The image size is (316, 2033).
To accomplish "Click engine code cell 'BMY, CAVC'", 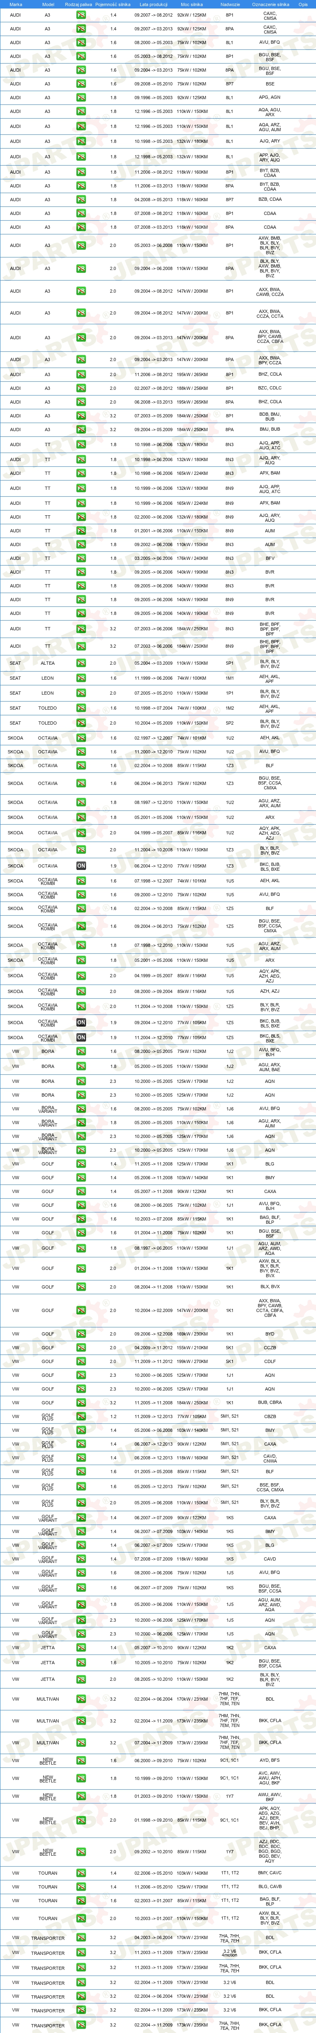I will click(x=270, y=1873).
